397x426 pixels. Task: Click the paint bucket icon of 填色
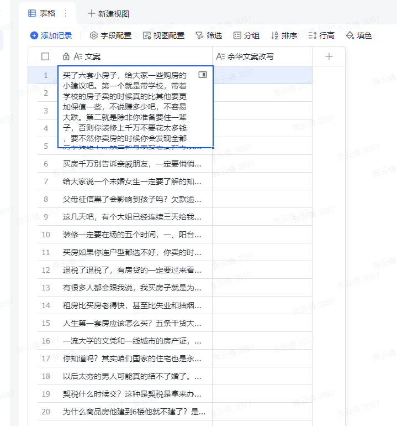click(350, 35)
